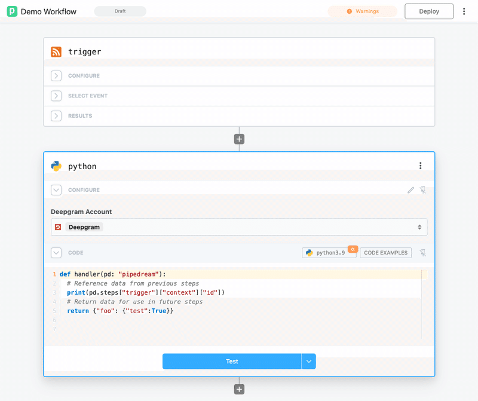
Task: Click the Deepgram account logo icon
Action: (58, 227)
